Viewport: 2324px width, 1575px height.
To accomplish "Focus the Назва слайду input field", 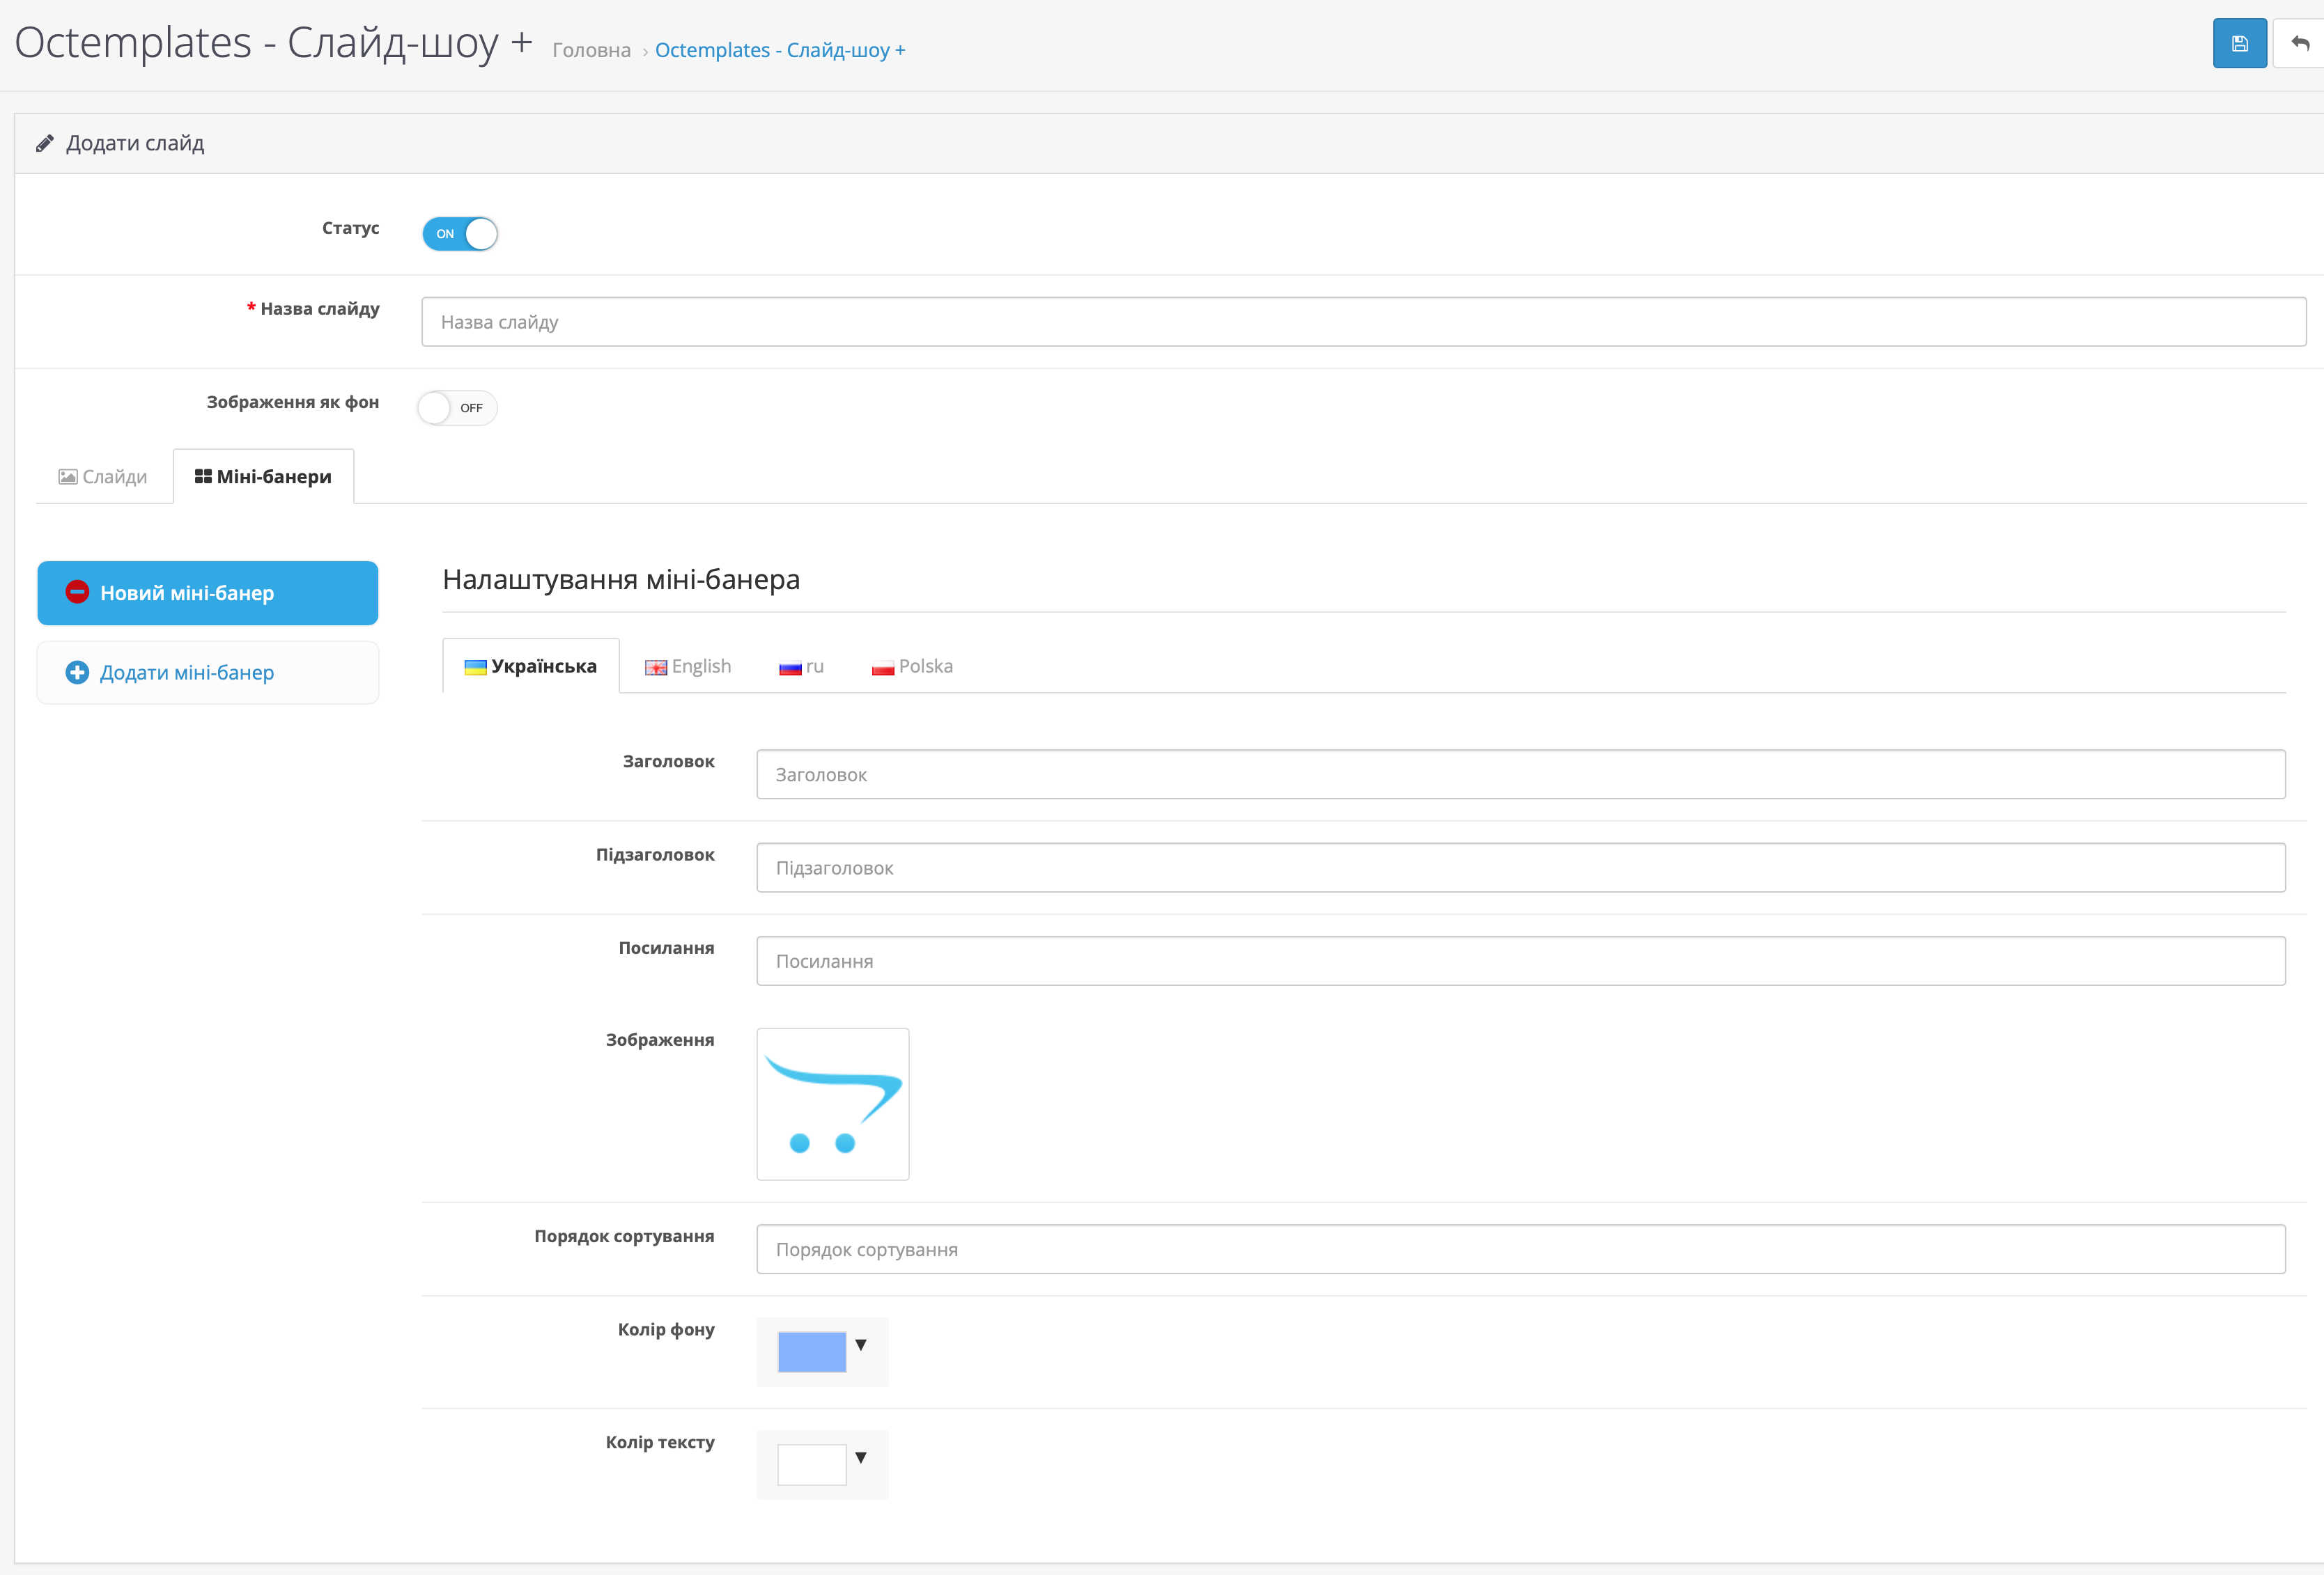I will (x=1363, y=322).
